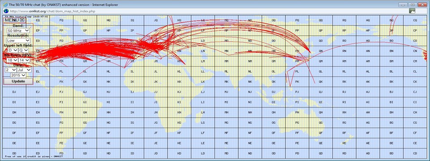Open the day dropdown showing 2

click(x=10, y=70)
